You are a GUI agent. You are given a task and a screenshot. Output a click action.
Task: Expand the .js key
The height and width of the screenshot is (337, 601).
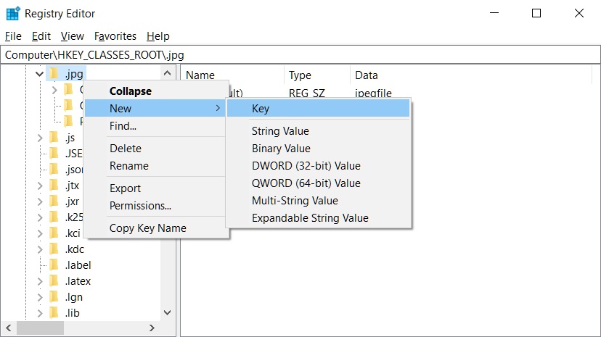coord(40,138)
